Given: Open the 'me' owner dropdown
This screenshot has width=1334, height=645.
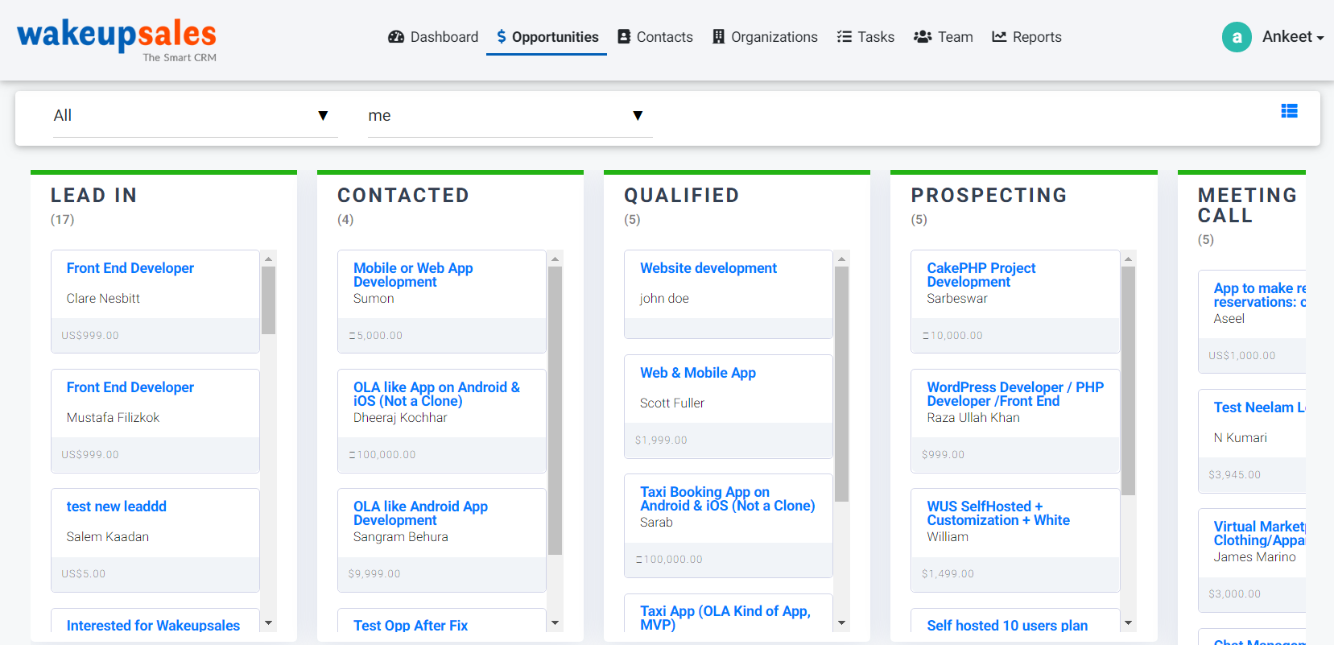Looking at the screenshot, I should coord(510,116).
